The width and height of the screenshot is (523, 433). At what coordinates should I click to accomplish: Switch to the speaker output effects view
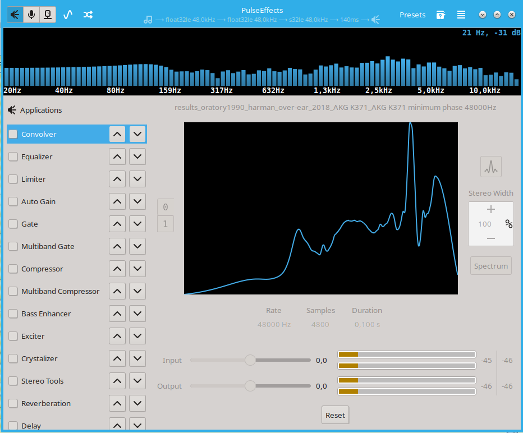[15, 15]
